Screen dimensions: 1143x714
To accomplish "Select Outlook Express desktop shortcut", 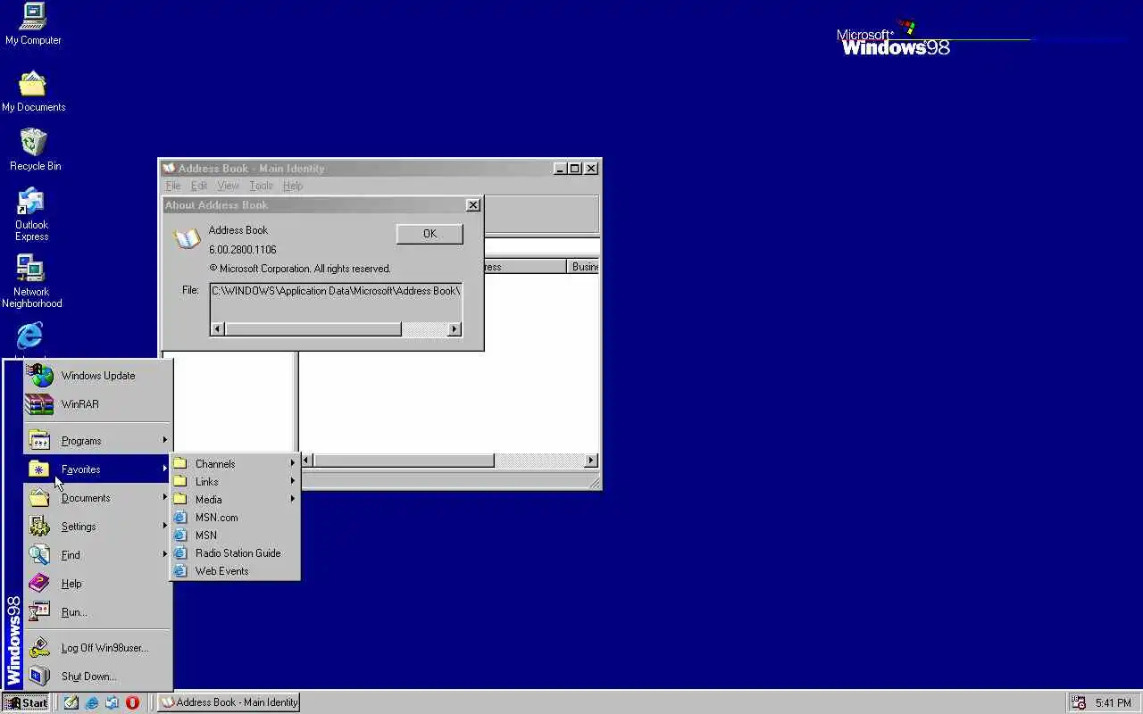I will [x=31, y=214].
